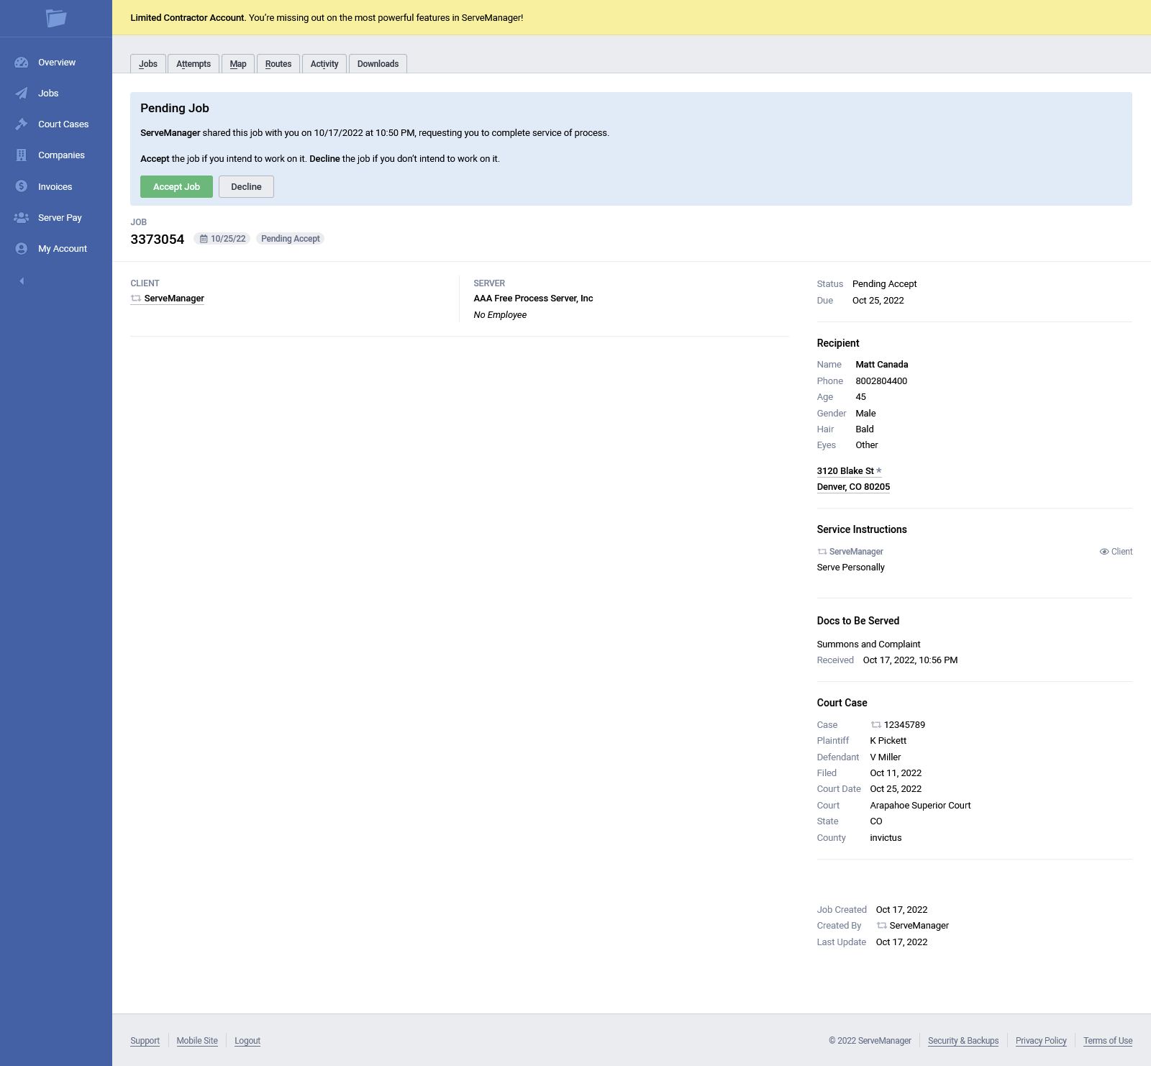Open Overview via its dashboard icon
The image size is (1151, 1066).
coord(22,63)
